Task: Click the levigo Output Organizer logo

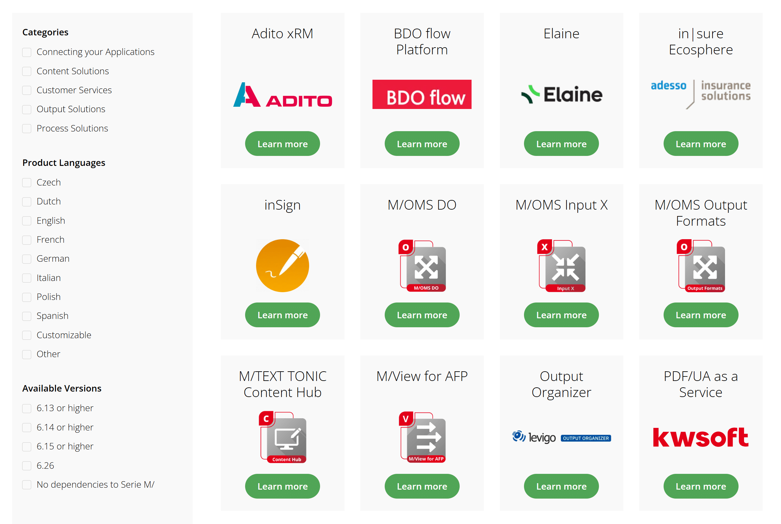Action: pos(561,437)
